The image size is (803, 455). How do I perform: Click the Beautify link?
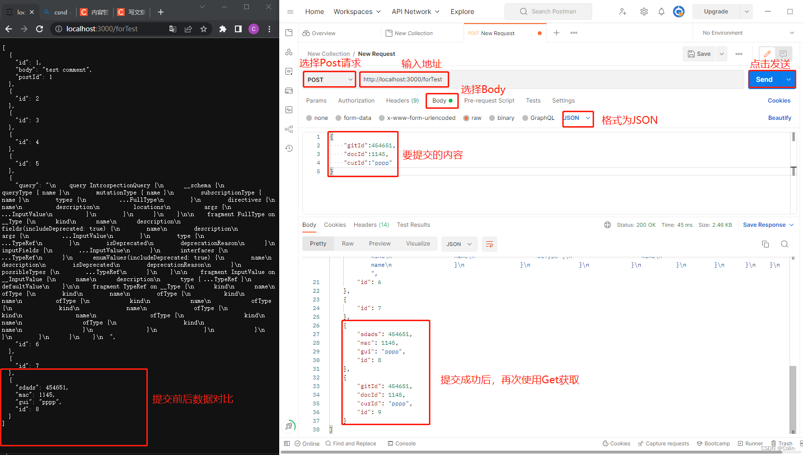[779, 118]
